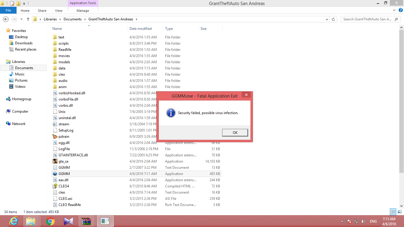Select Computer in navigation pane
Viewport: 404px width, 227px height.
point(20,111)
